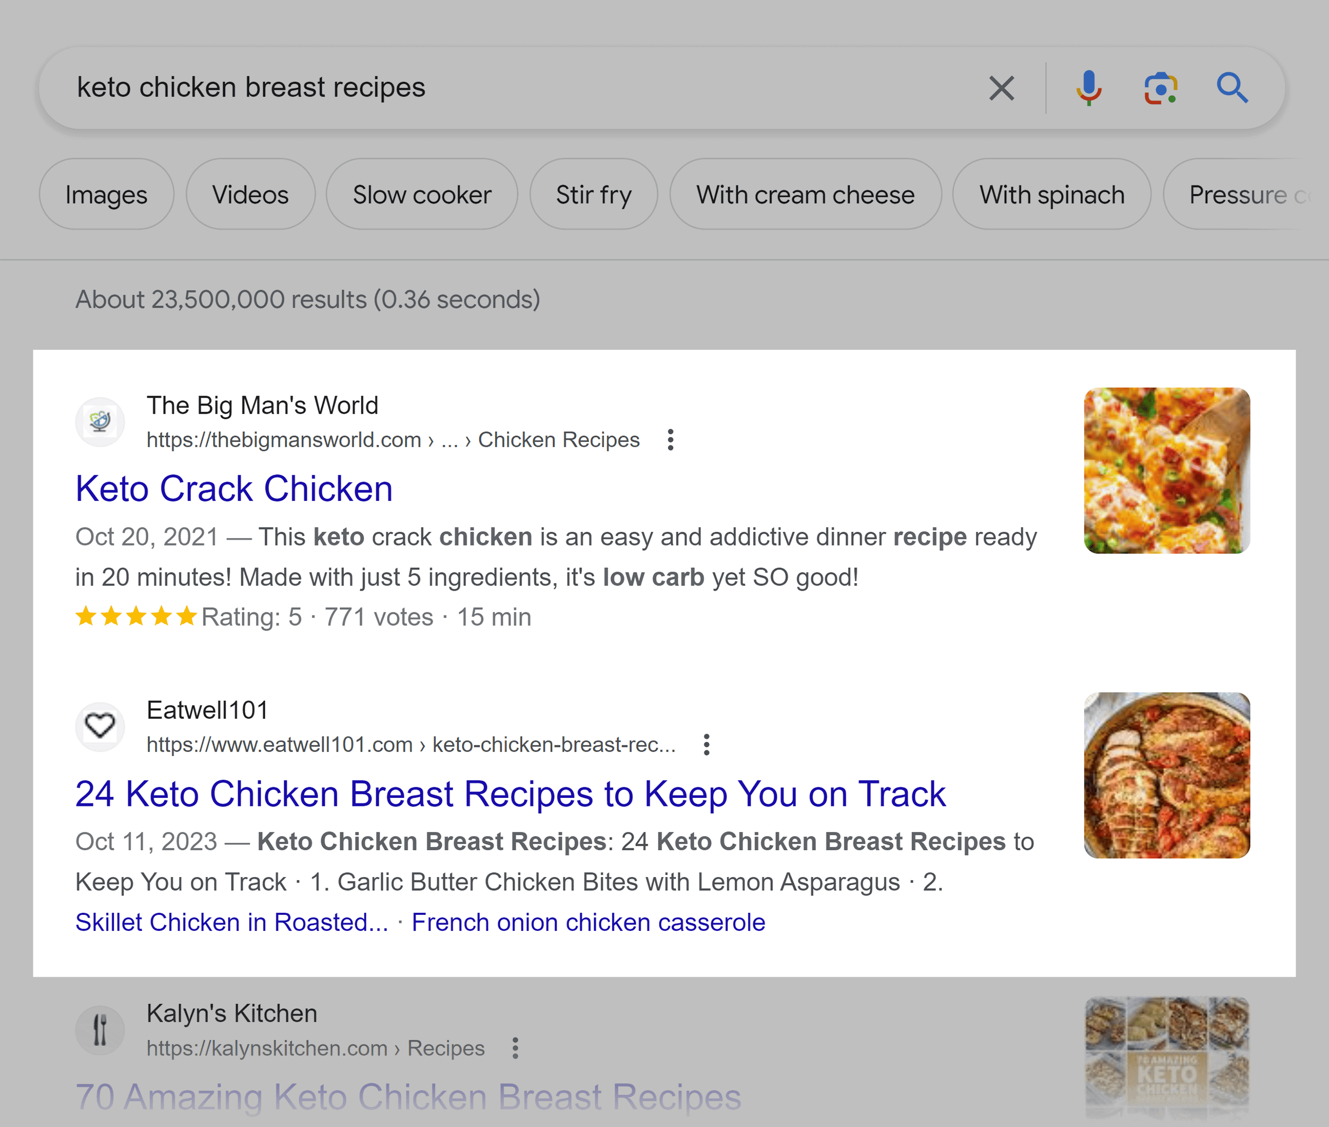View the Keto Crack Chicken thumbnail image
The width and height of the screenshot is (1329, 1127).
click(x=1167, y=470)
